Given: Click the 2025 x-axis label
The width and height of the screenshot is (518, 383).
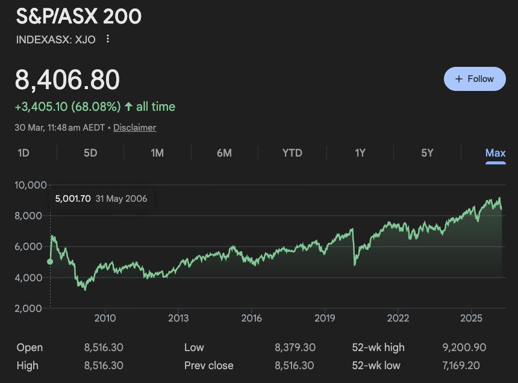Looking at the screenshot, I should coord(471,318).
